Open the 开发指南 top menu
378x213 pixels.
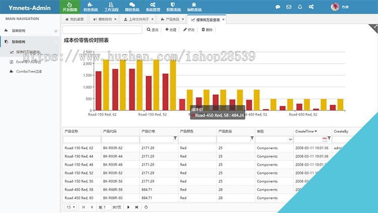(70, 7)
